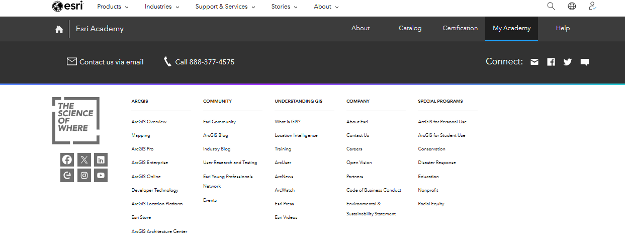Expand the Support & Services dropdown
The height and width of the screenshot is (241, 625).
225,7
